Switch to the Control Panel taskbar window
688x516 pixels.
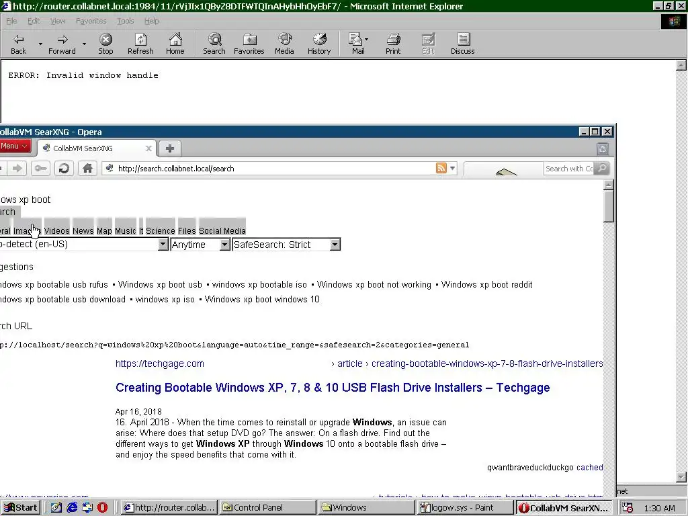267,508
